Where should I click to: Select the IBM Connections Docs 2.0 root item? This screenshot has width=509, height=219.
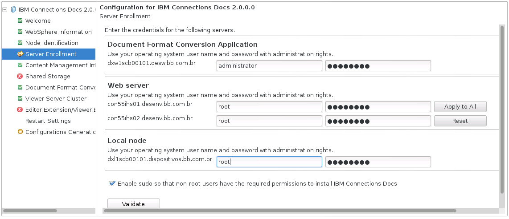pyautogui.click(x=57, y=9)
